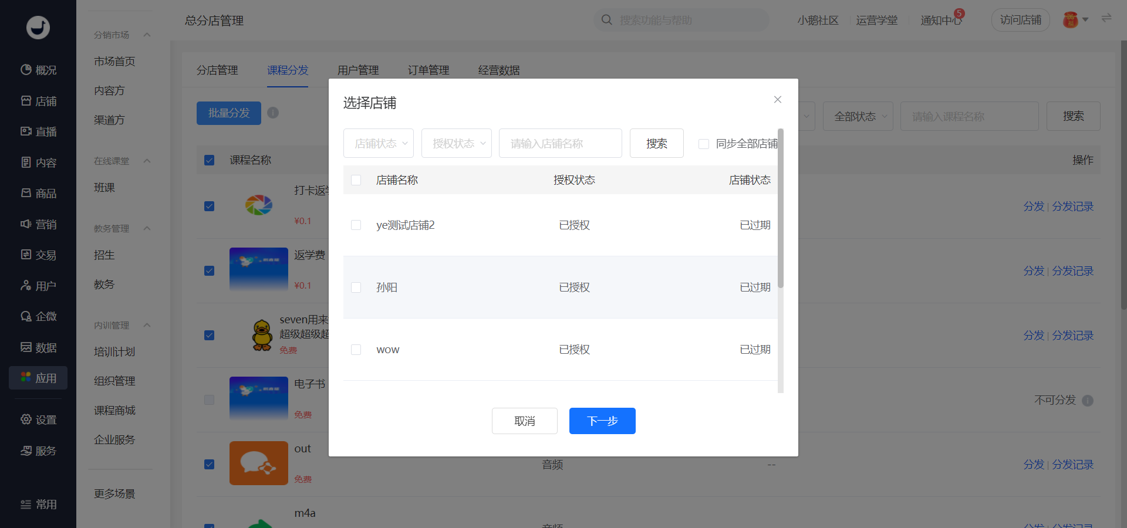
Task: Uncheck the 课程名称 header checkbox
Action: (209, 160)
